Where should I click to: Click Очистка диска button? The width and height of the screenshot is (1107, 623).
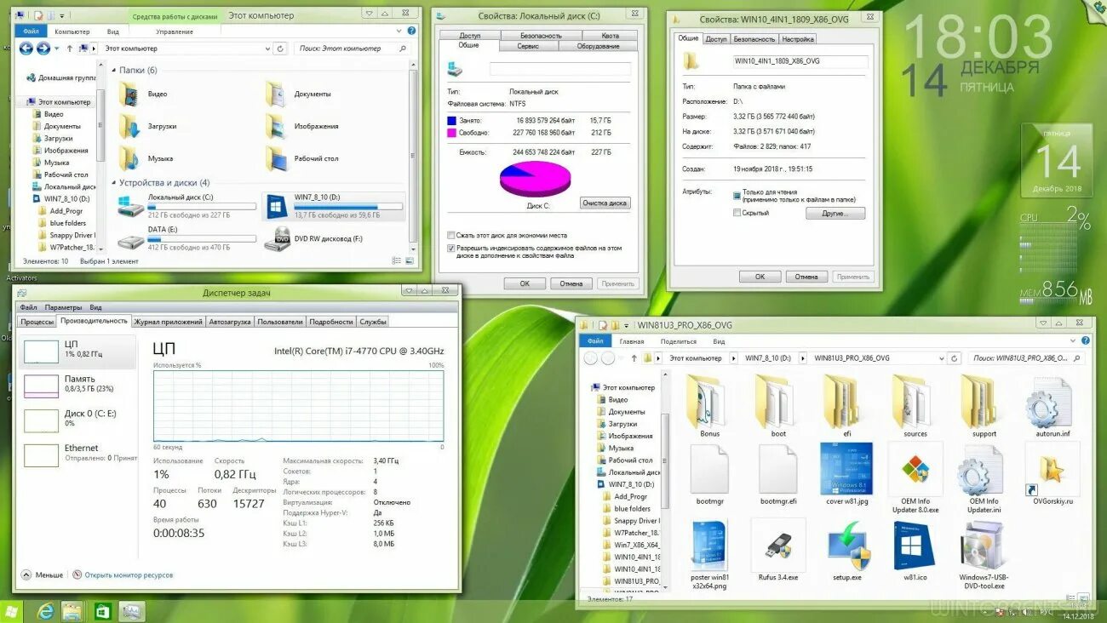(605, 203)
